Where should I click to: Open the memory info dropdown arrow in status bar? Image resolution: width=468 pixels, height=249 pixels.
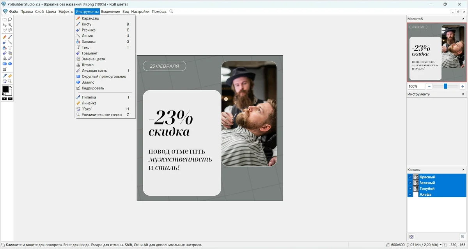[440, 245]
